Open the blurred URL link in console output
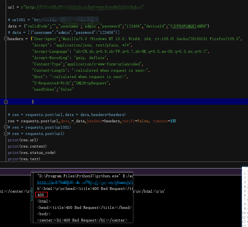This screenshot has width=248, height=227. point(82,182)
